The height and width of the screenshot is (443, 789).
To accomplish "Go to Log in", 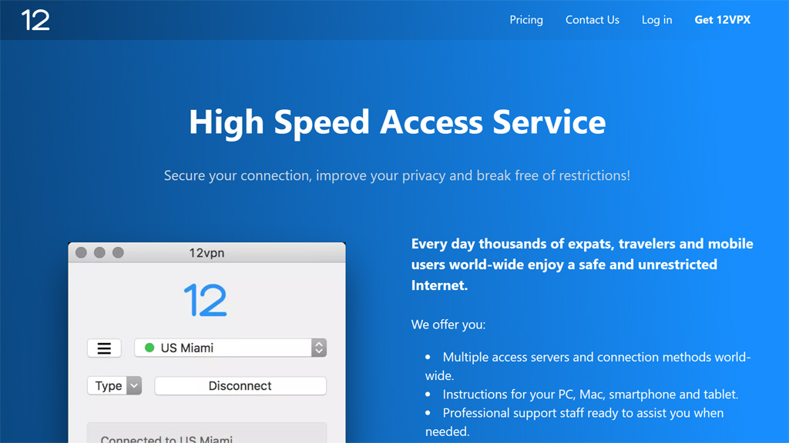I will (656, 19).
